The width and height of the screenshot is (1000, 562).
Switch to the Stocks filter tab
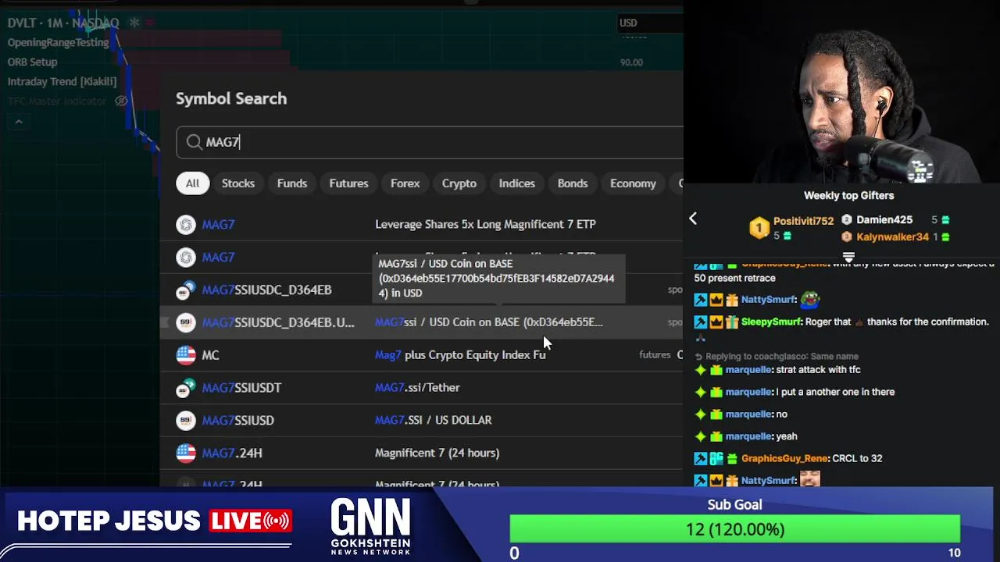coord(238,183)
